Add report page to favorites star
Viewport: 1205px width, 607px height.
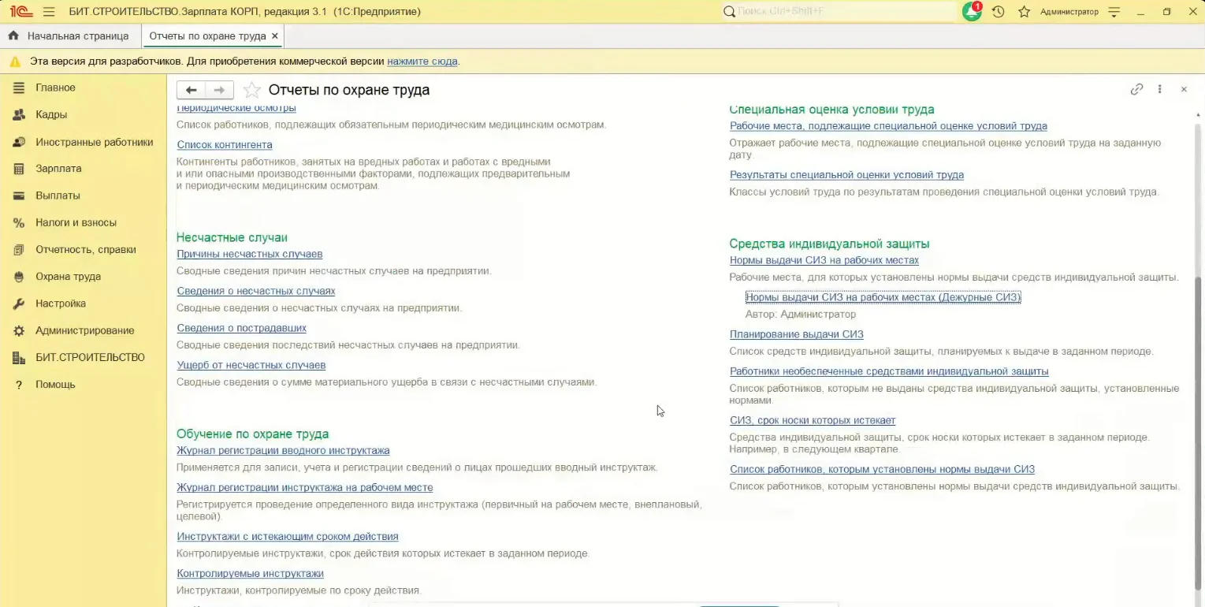[x=251, y=90]
